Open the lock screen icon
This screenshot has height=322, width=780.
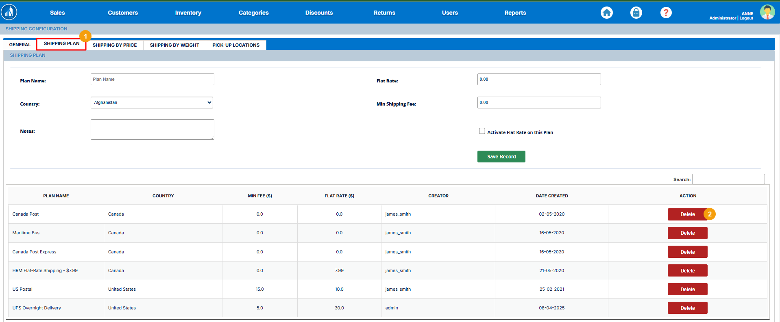click(636, 13)
